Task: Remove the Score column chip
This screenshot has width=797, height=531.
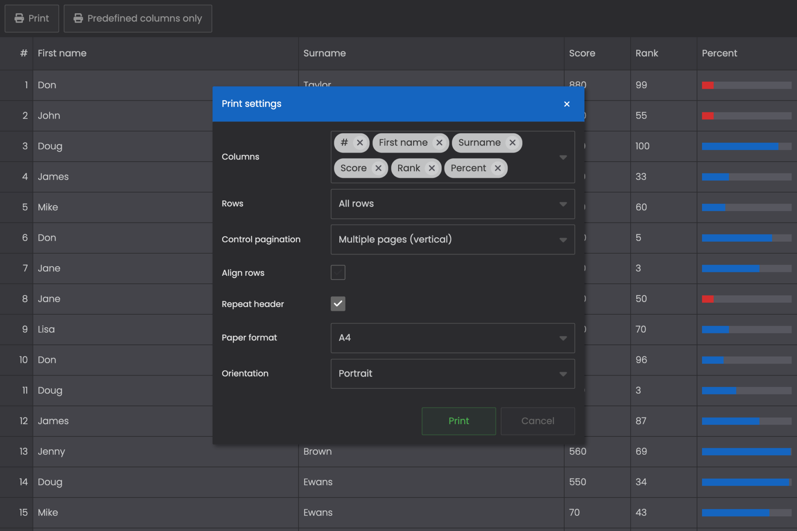Action: (378, 168)
